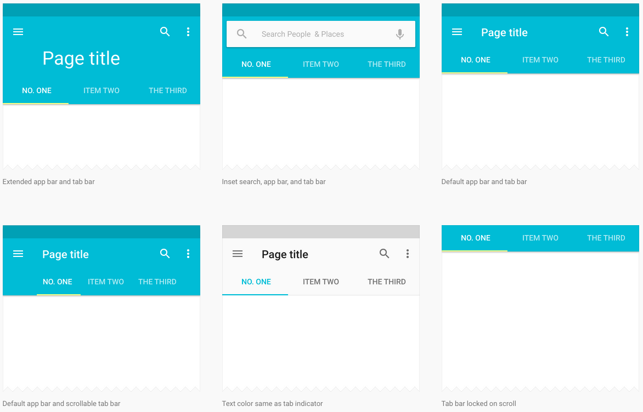Open overflow menu in Default app bar and tab bar example
643x412 pixels.
[627, 32]
